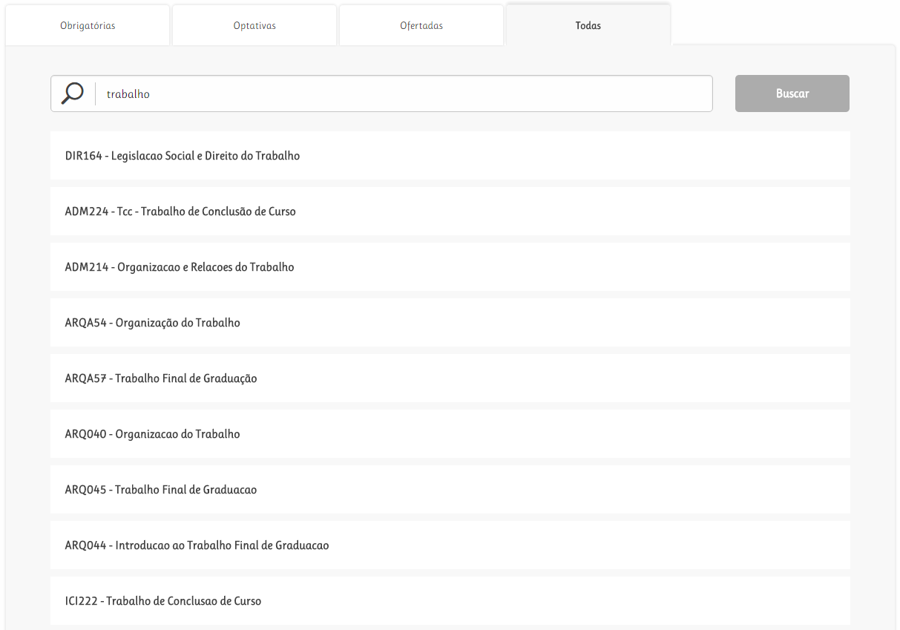The width and height of the screenshot is (900, 630).
Task: Choose ARQA54 - Organização do Trabalho
Action: (450, 323)
